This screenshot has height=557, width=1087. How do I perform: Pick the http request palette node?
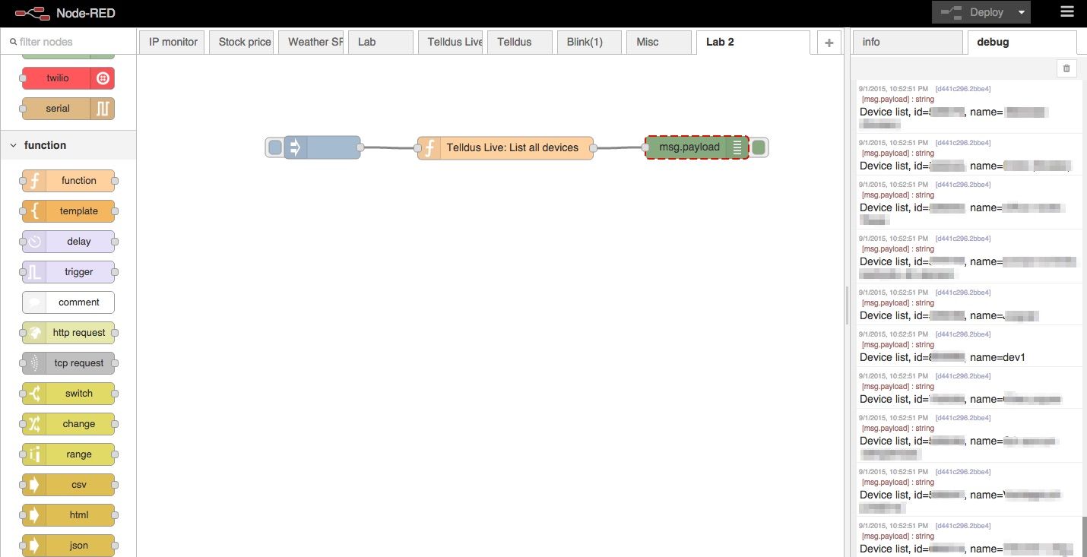click(68, 333)
